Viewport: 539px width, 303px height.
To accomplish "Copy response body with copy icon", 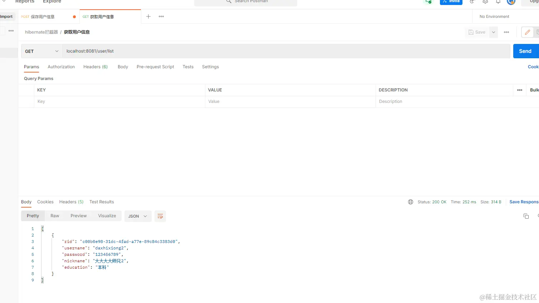I will (x=526, y=216).
